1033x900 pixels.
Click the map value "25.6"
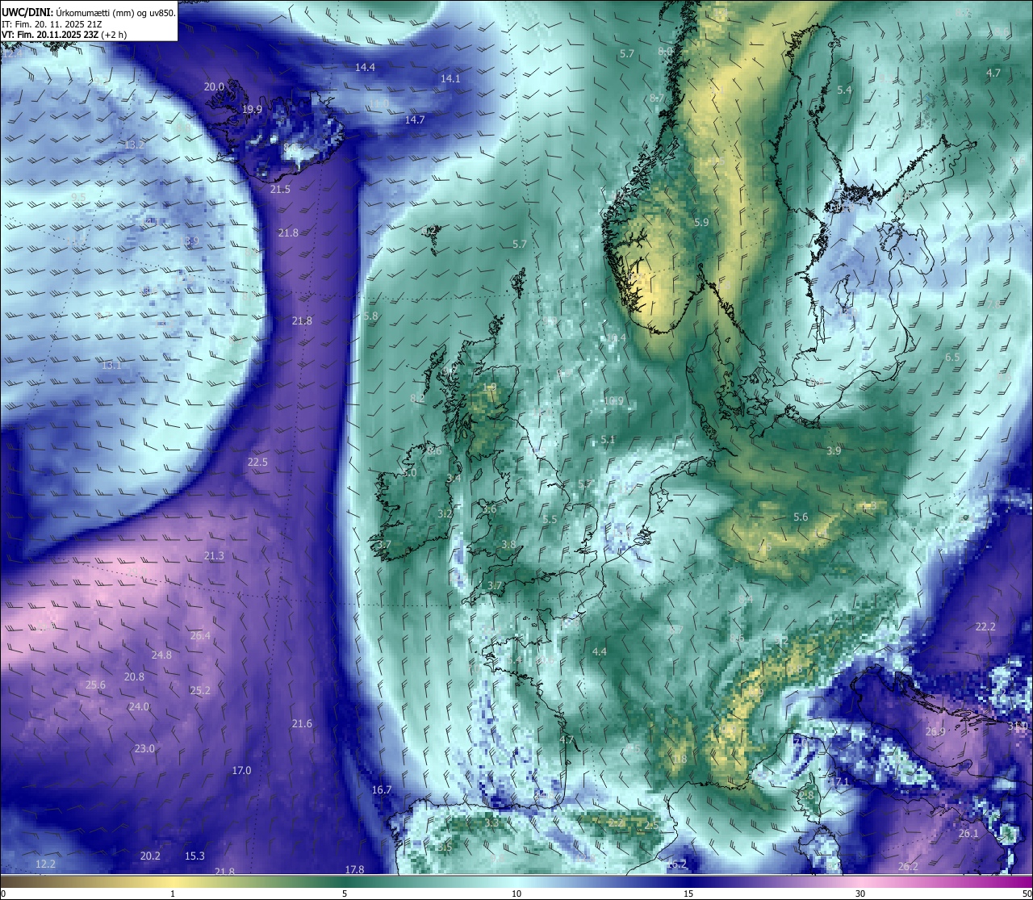tap(95, 684)
